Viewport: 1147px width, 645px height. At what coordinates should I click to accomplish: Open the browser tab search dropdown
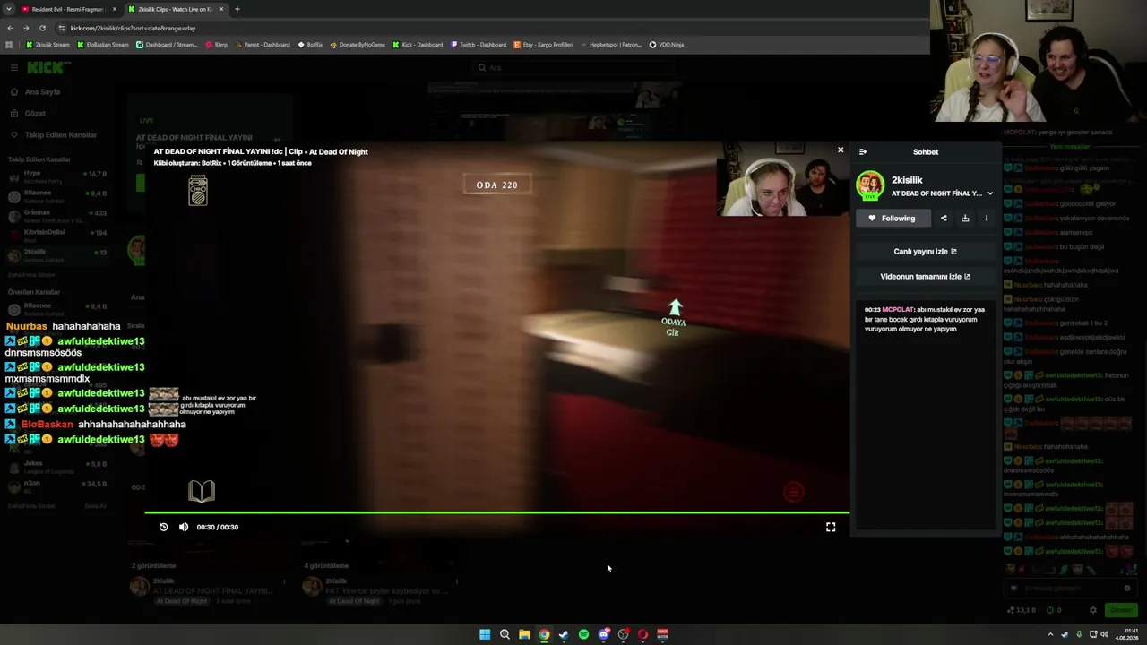click(8, 9)
